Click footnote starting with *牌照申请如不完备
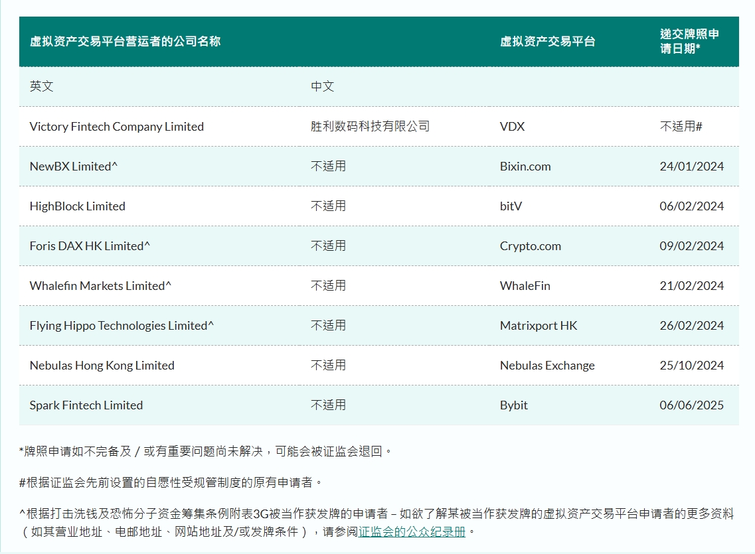This screenshot has height=554, width=755. pos(205,452)
